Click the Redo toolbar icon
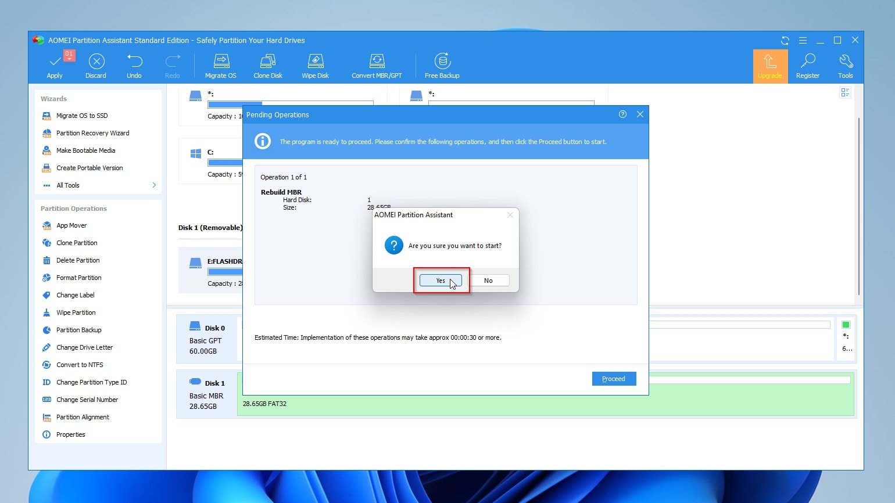The width and height of the screenshot is (895, 503). (173, 66)
